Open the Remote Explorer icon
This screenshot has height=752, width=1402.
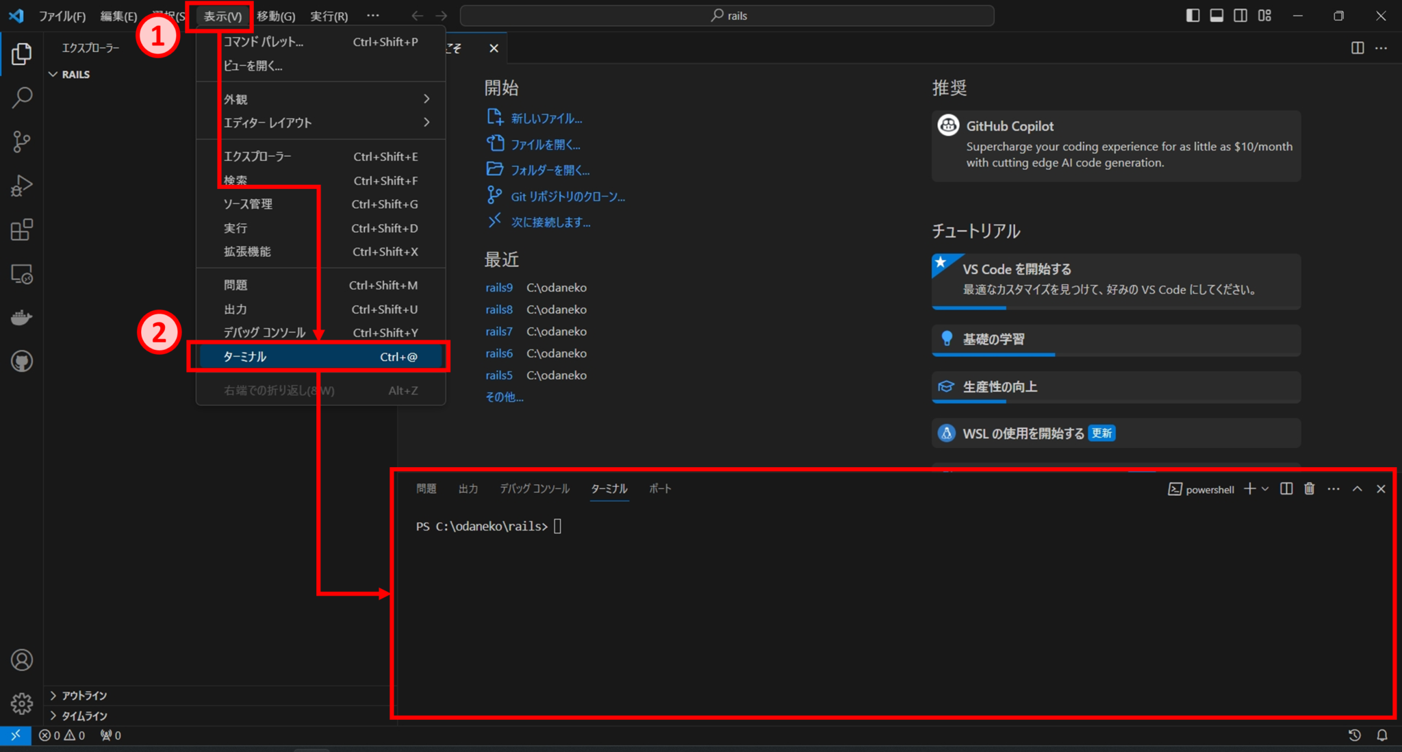click(x=21, y=275)
